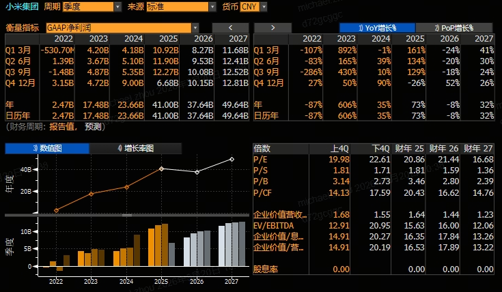Click the 2025 data point on annual chart

pyautogui.click(x=161, y=169)
